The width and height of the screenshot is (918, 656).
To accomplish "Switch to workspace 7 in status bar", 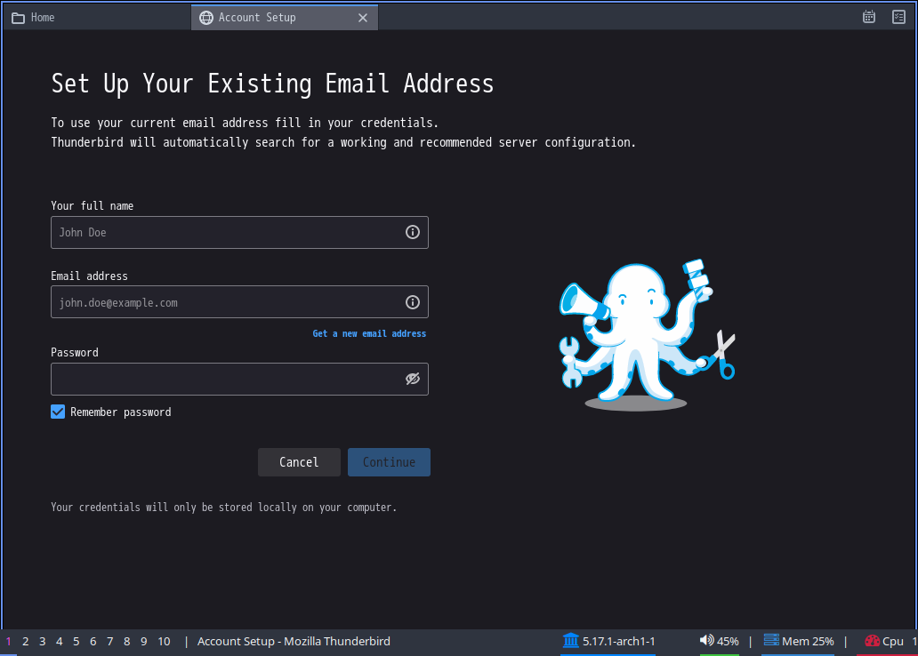I will pos(110,642).
